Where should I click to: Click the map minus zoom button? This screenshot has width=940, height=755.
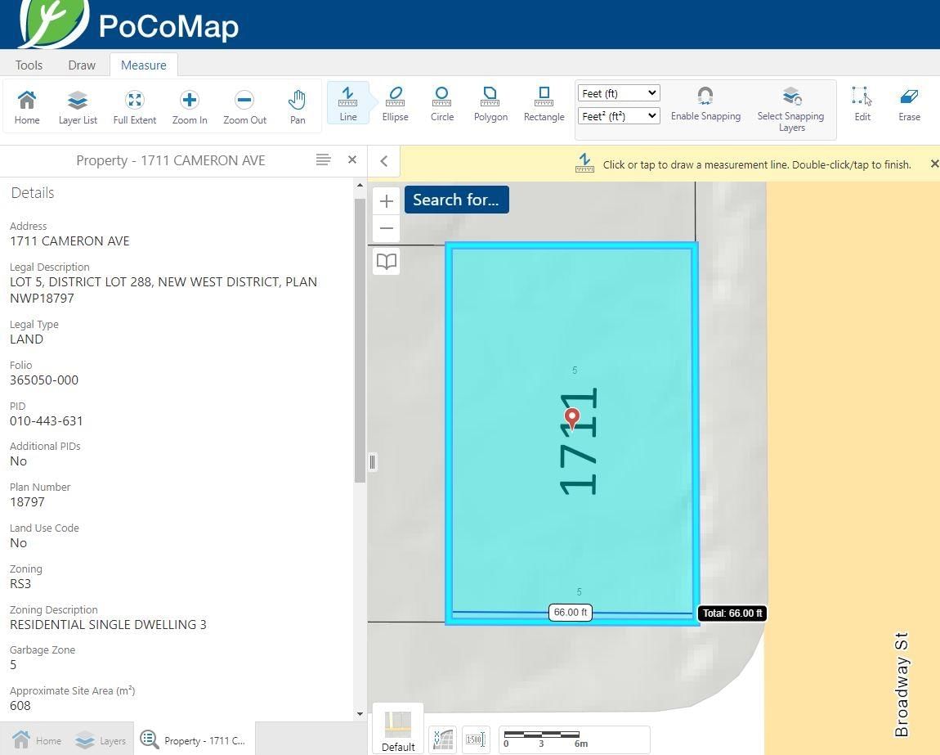387,228
